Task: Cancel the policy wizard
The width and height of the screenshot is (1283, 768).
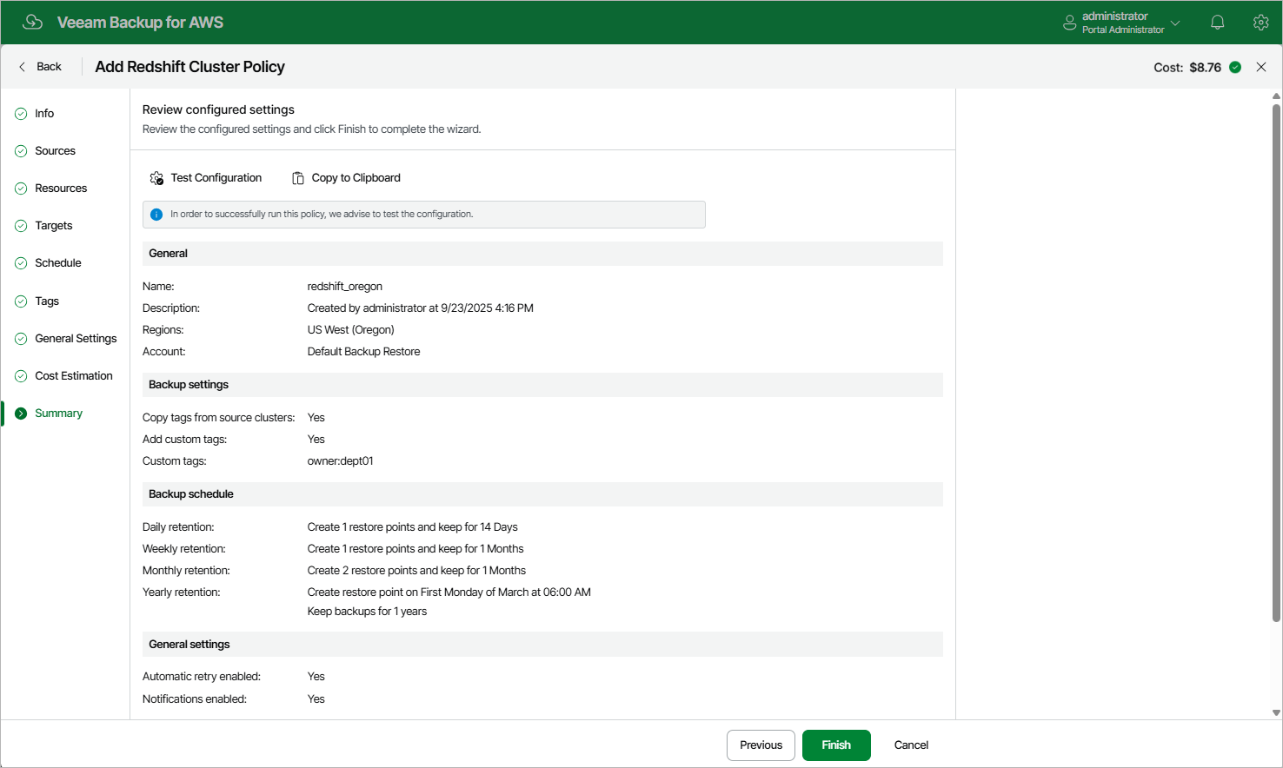Action: point(911,745)
